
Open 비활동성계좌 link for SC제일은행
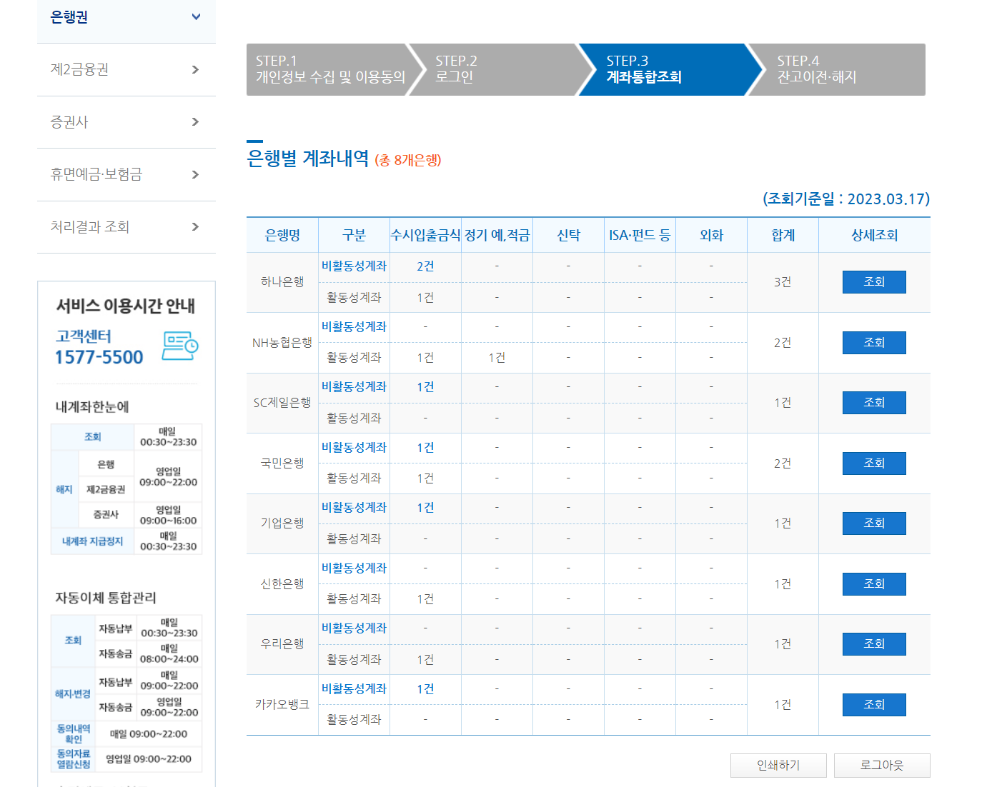click(x=354, y=386)
